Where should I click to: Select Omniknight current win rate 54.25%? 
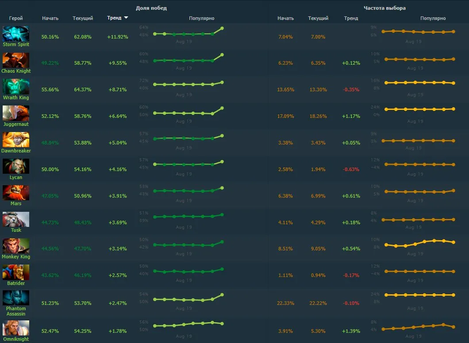coord(83,331)
